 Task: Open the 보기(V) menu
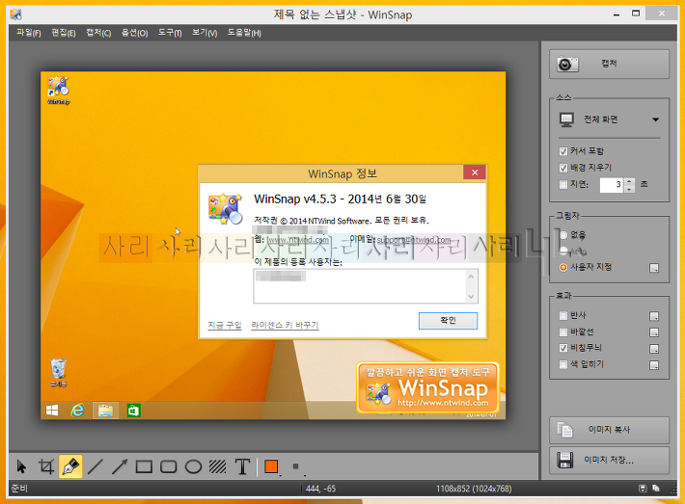(x=205, y=33)
